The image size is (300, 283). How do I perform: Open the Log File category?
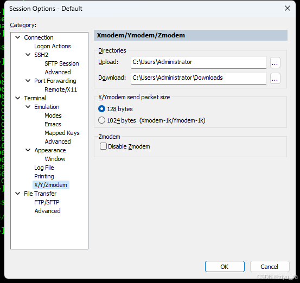tap(44, 168)
